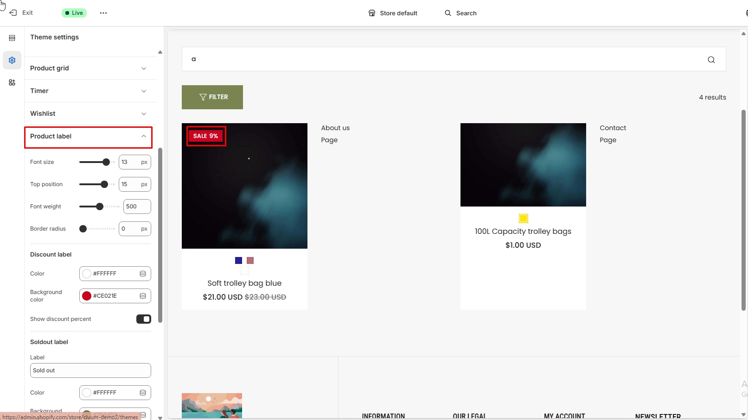Open the three-dots more actions menu
748x420 pixels.
pyautogui.click(x=103, y=13)
